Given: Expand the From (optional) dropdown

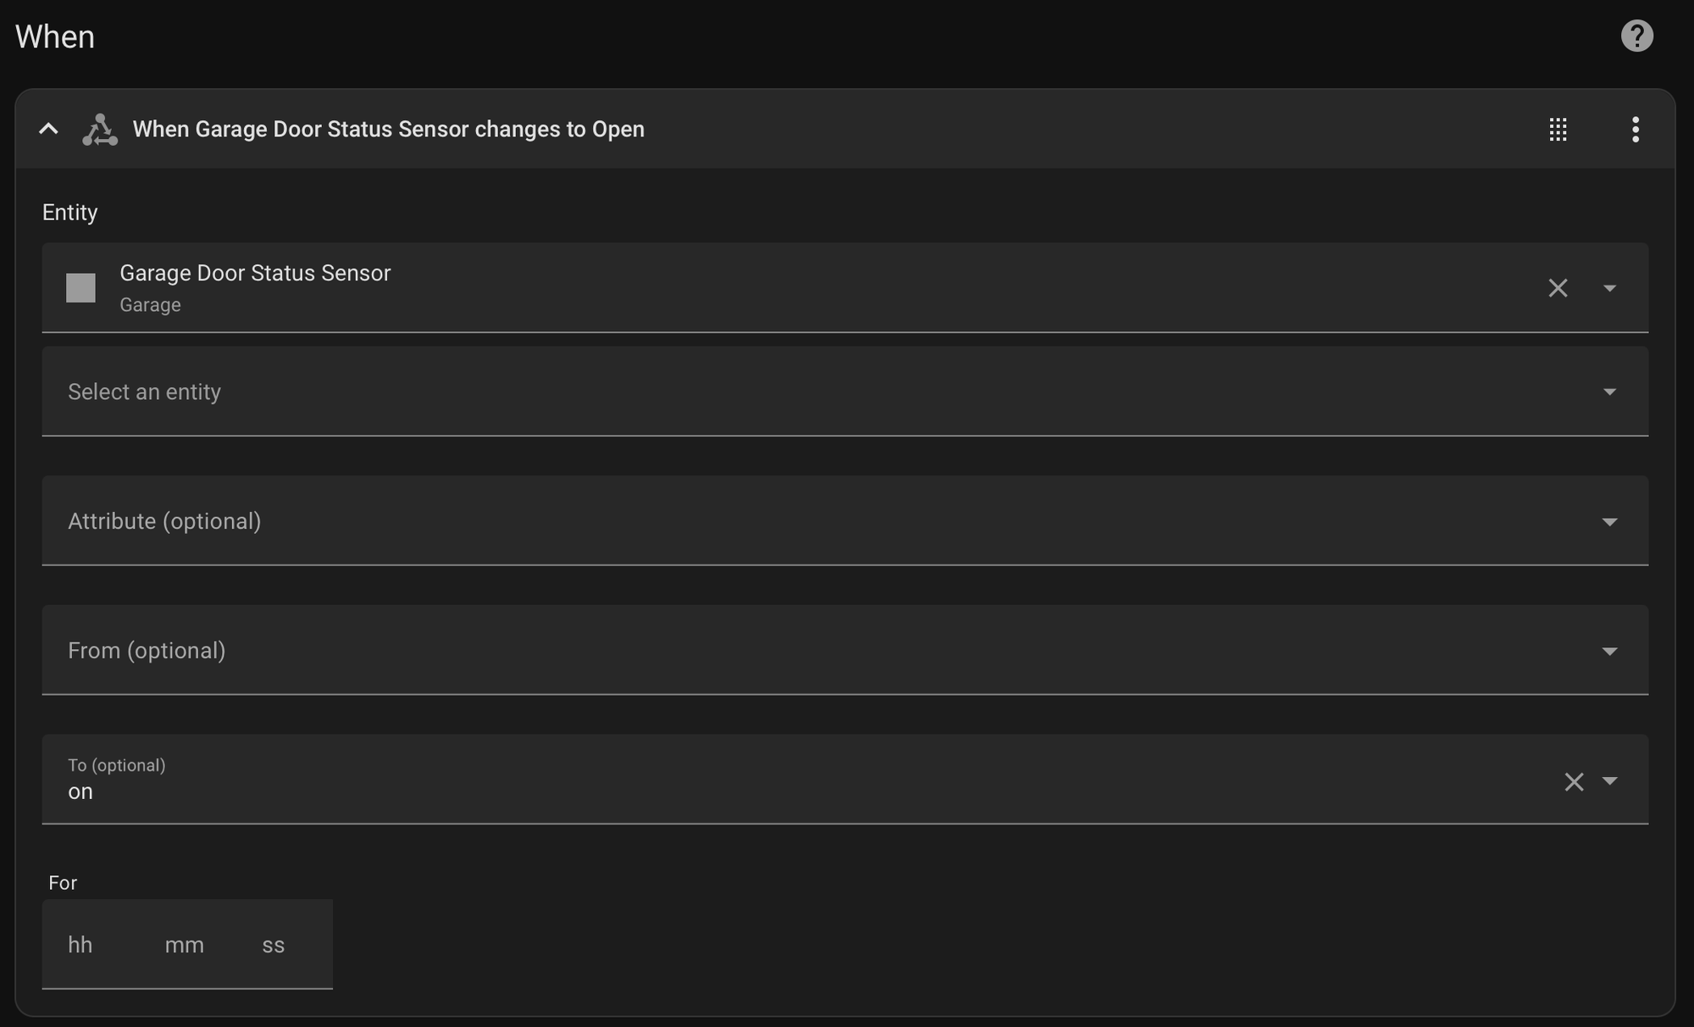Looking at the screenshot, I should (1609, 651).
